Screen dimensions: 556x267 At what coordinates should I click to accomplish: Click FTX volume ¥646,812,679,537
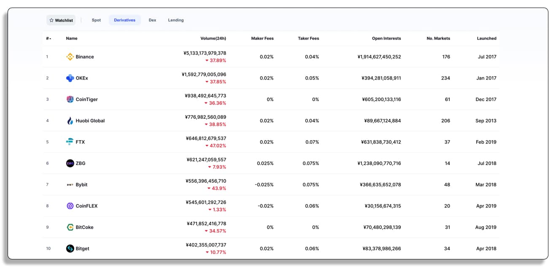coord(206,138)
